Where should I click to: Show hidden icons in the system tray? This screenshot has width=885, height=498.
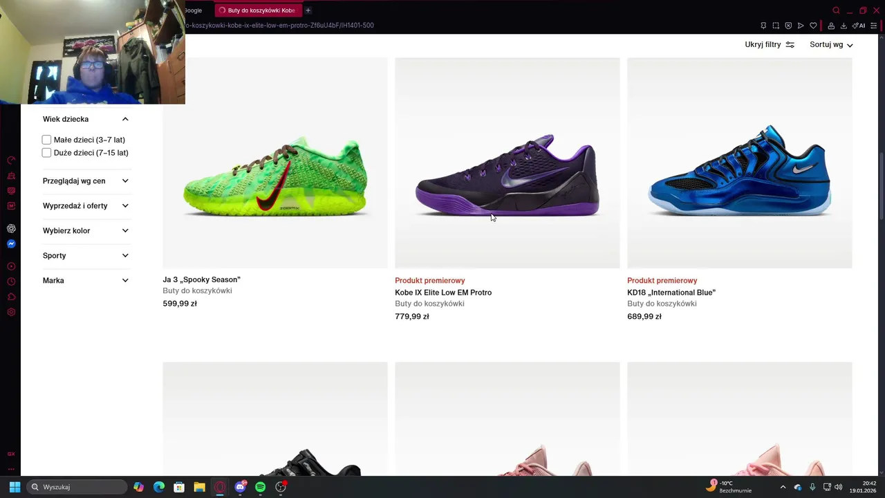click(783, 487)
